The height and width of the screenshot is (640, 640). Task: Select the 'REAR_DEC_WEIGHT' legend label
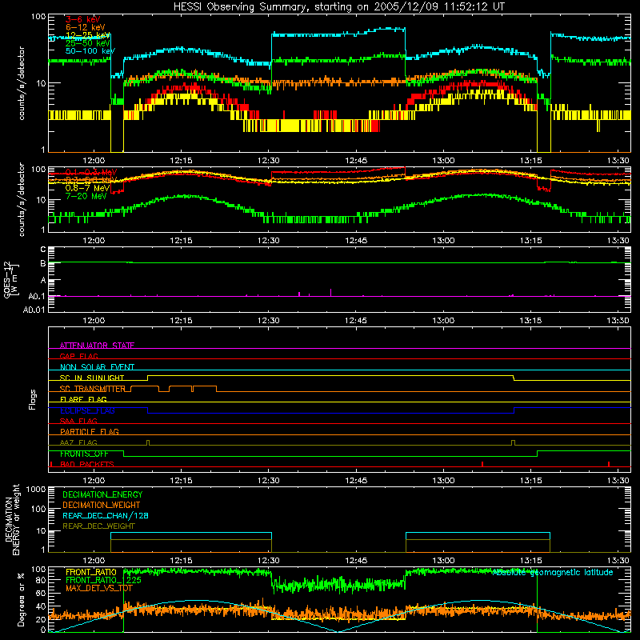click(x=98, y=526)
